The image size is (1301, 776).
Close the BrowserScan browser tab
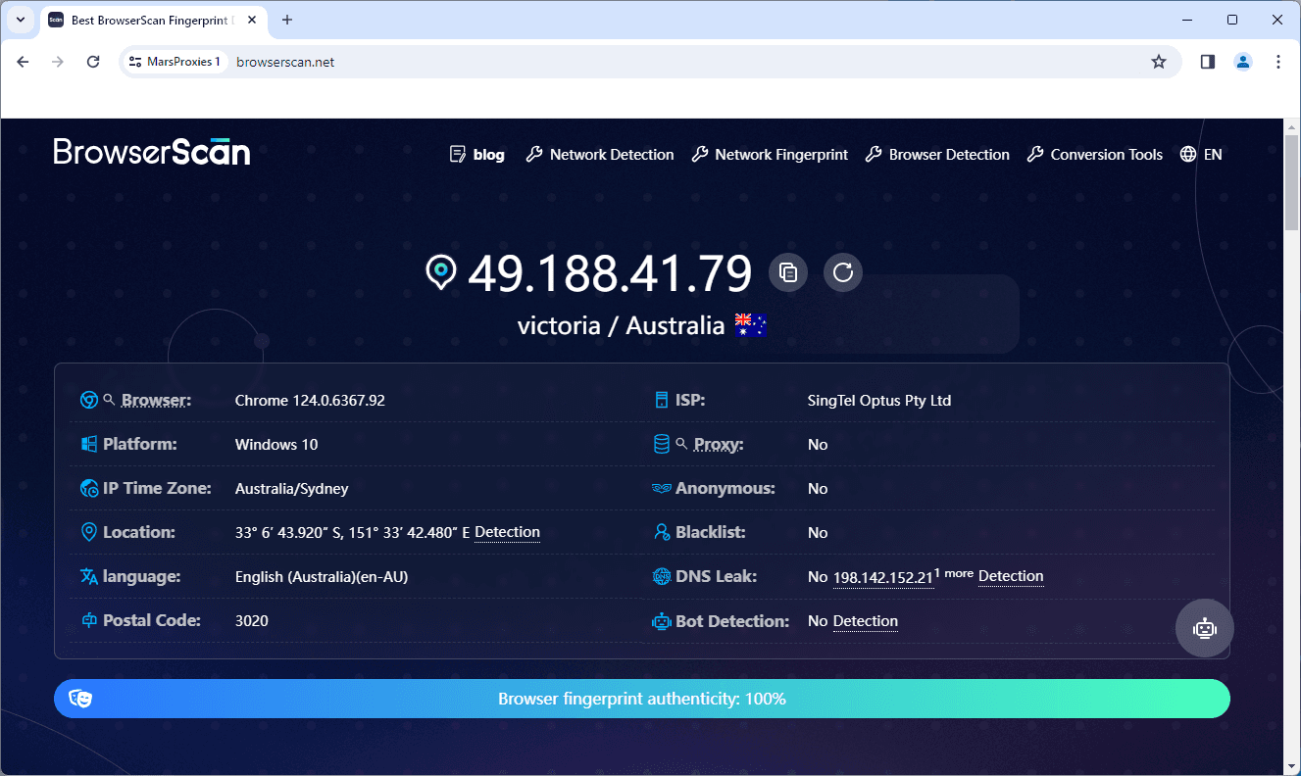[x=252, y=21]
